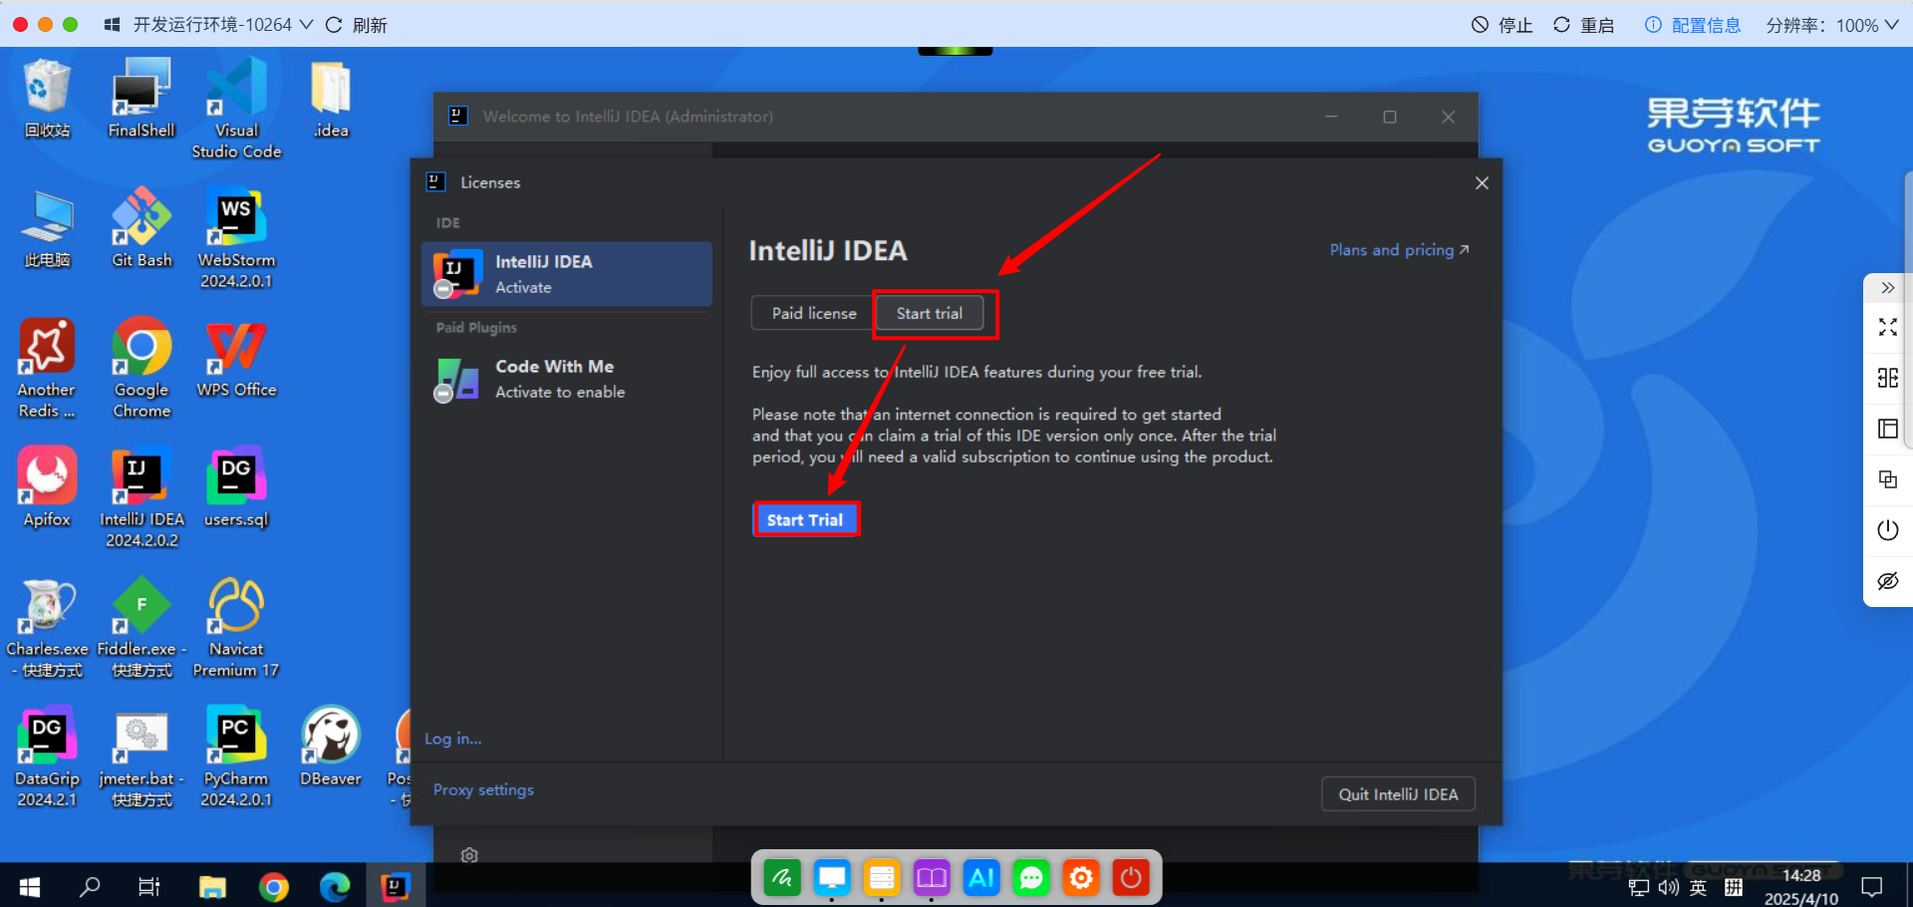The image size is (1913, 907).
Task: Open taskbar search magnifier
Action: coord(90,886)
